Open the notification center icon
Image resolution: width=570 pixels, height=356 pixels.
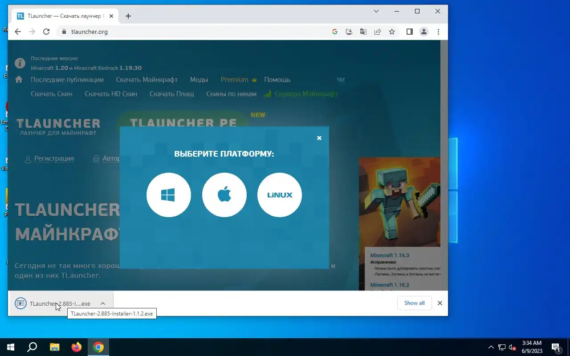556,347
